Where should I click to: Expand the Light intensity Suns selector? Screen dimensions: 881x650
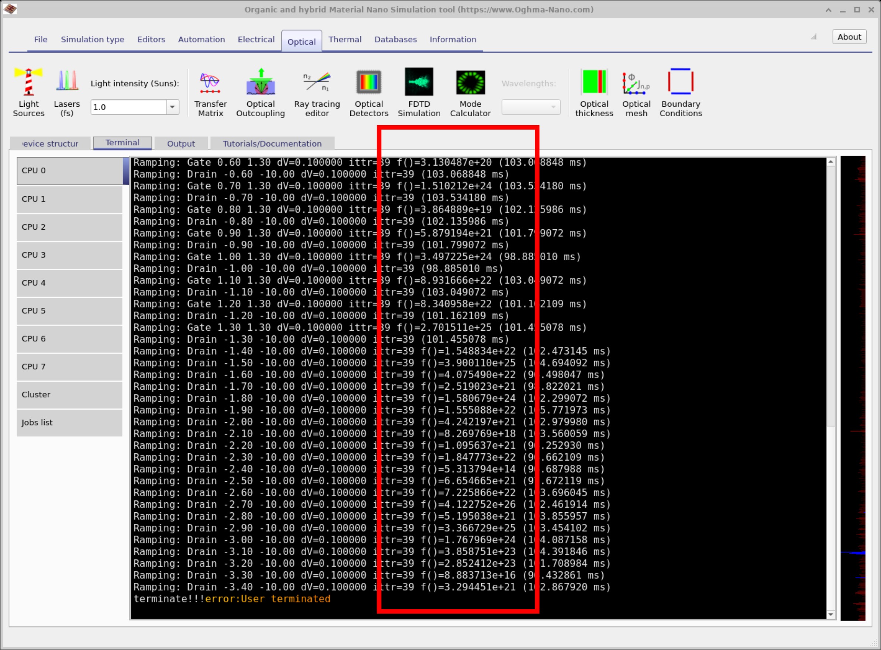(172, 107)
